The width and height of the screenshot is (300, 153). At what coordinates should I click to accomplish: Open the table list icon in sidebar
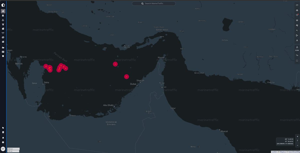point(3,52)
